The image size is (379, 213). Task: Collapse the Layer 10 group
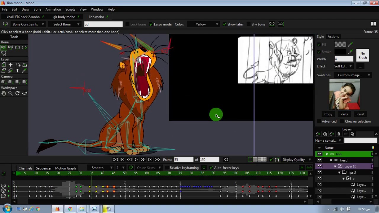coord(335,167)
